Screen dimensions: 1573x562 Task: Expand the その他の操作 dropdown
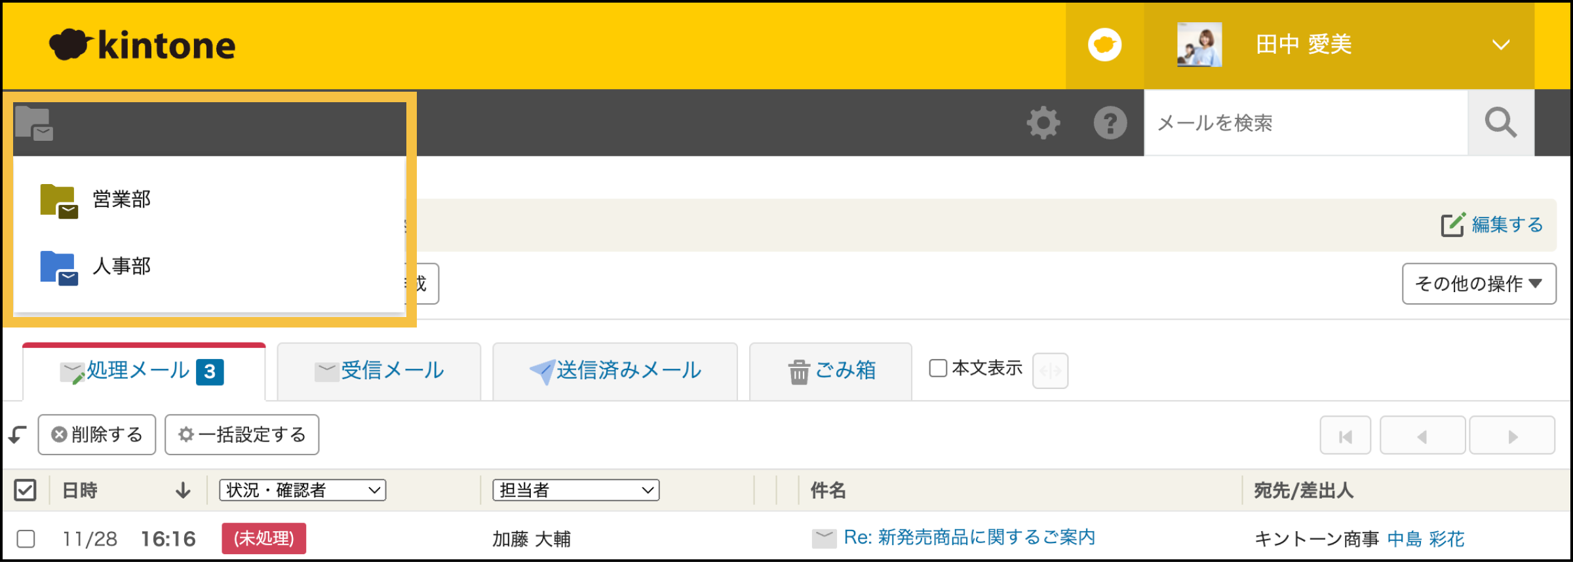[1479, 284]
